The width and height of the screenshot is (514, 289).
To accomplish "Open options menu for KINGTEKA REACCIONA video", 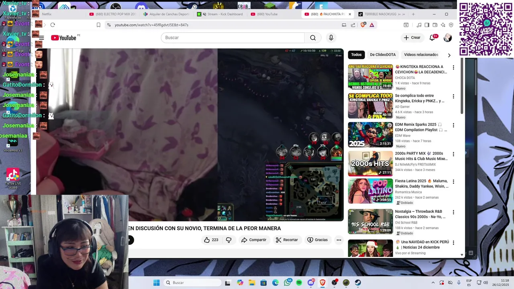I will coord(453,67).
